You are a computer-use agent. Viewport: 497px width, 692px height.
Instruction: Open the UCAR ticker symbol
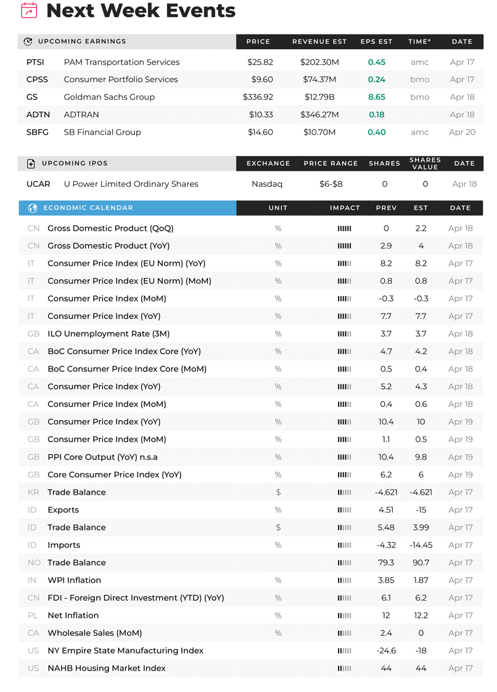38,184
